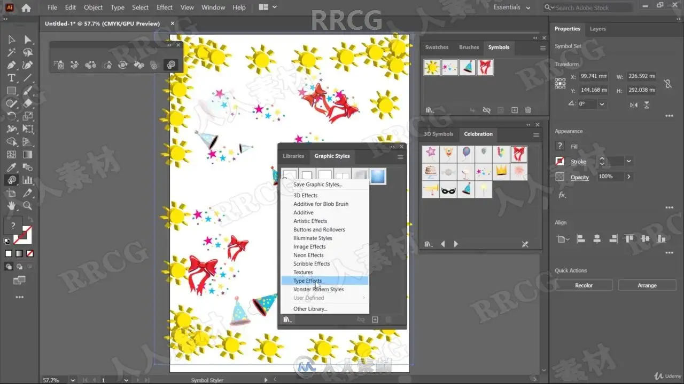Choose Symbol Scruncher in floating tool strip
Viewport: 684px width, 384px height.
point(91,65)
